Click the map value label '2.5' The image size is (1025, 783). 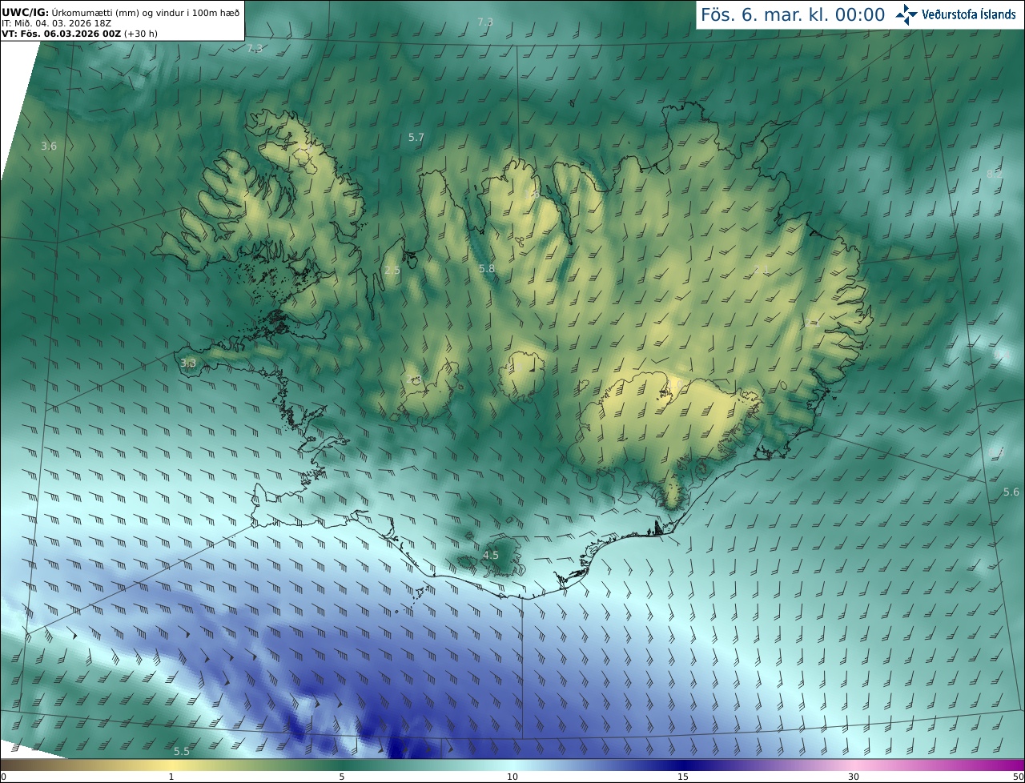(392, 271)
